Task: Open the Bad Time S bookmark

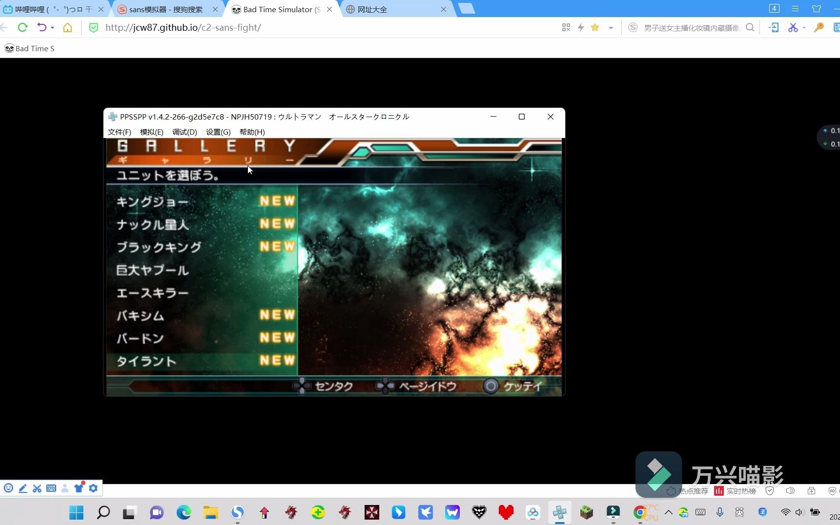Action: click(x=29, y=48)
